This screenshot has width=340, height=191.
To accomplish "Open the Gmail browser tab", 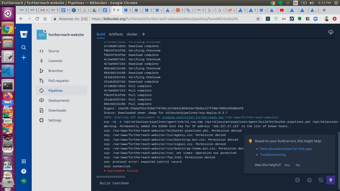I will [43, 10].
